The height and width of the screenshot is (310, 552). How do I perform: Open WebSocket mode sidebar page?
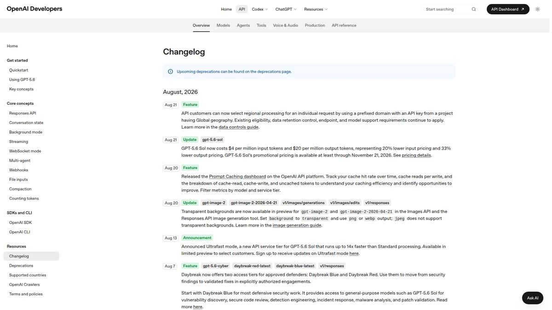coord(25,151)
